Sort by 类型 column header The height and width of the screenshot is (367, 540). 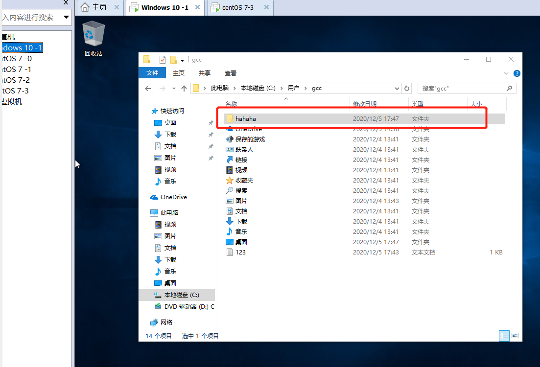tap(418, 104)
